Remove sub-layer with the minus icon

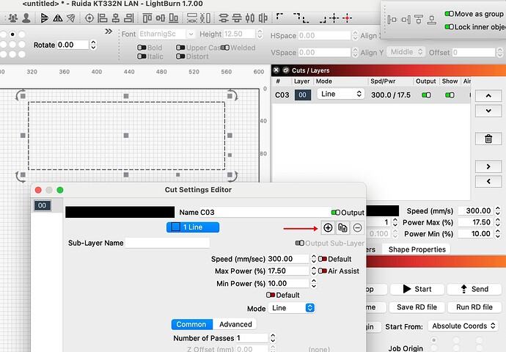[357, 228]
